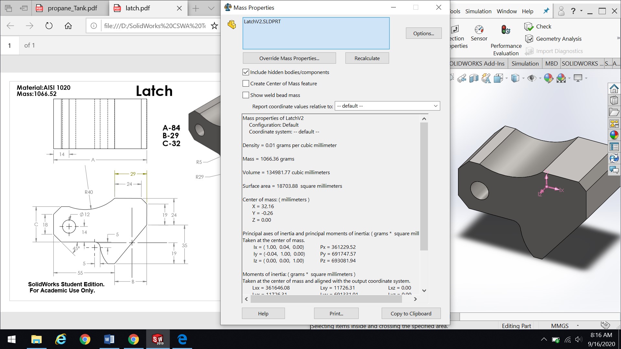Expand the Hide/Show Items eye dropdown arrow
Image resolution: width=621 pixels, height=349 pixels.
point(540,78)
